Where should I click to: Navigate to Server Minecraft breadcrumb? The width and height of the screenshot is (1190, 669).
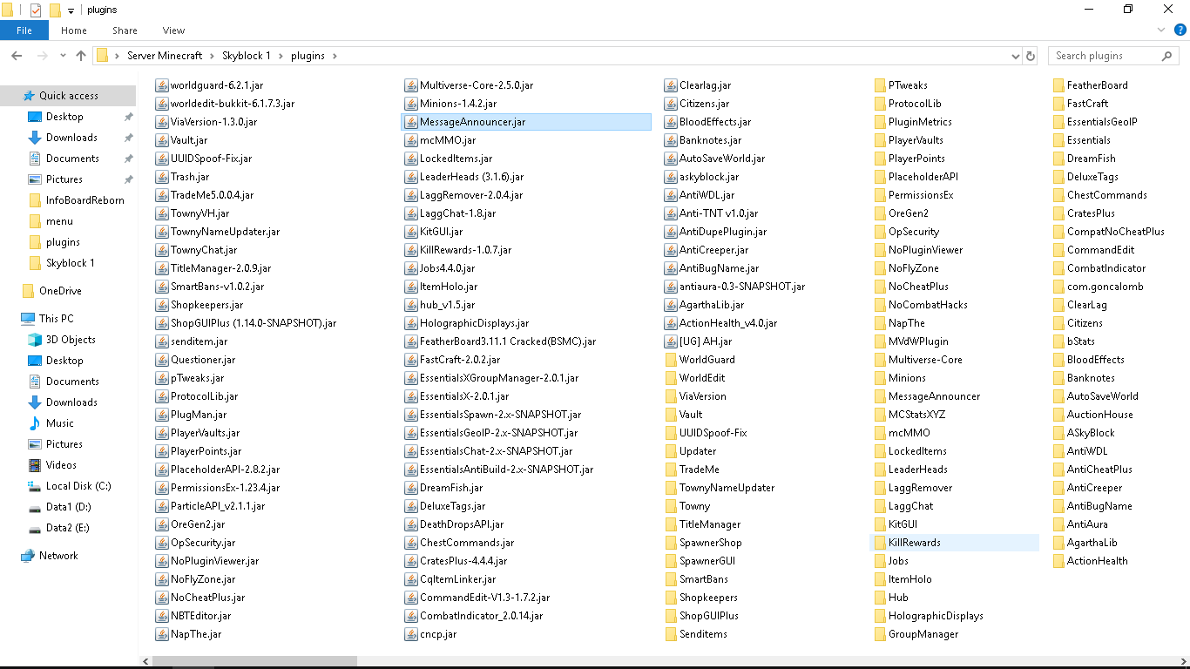[165, 56]
